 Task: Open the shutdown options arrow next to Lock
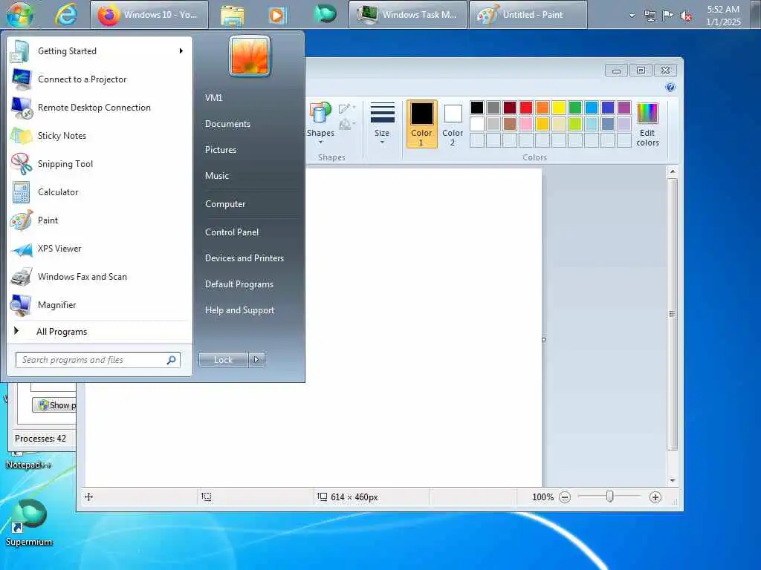(x=256, y=360)
